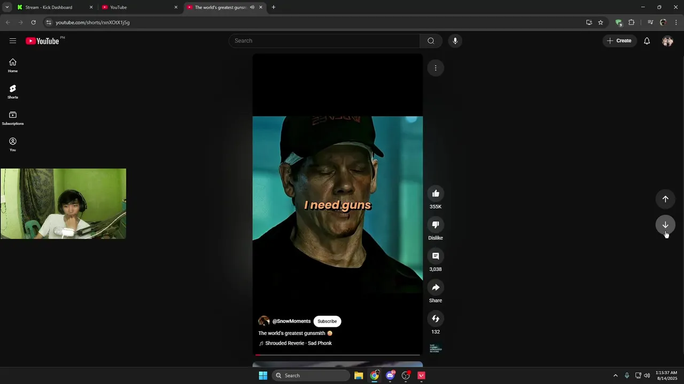Reload the page in Chrome
The height and width of the screenshot is (384, 684).
(33, 22)
